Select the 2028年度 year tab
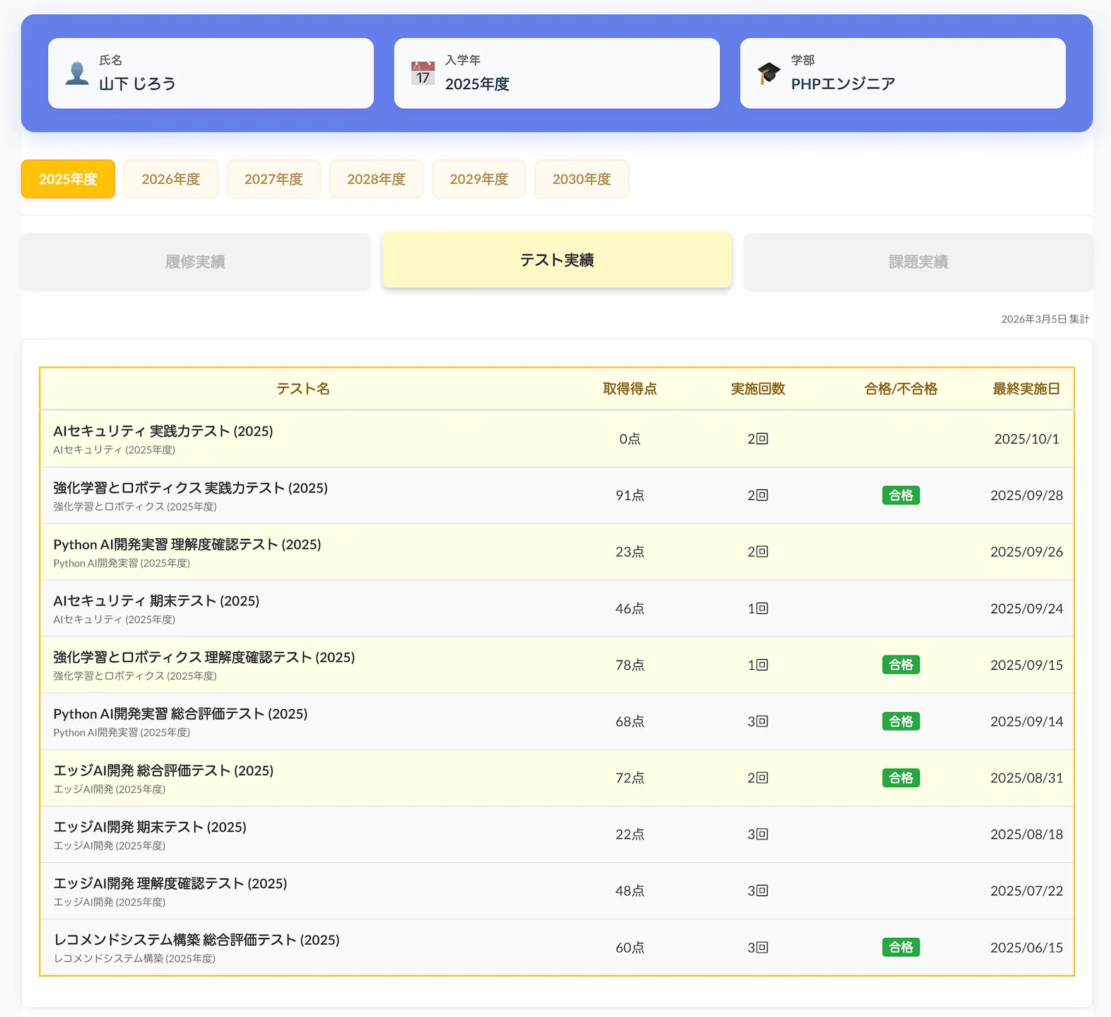This screenshot has height=1017, width=1111. point(376,179)
